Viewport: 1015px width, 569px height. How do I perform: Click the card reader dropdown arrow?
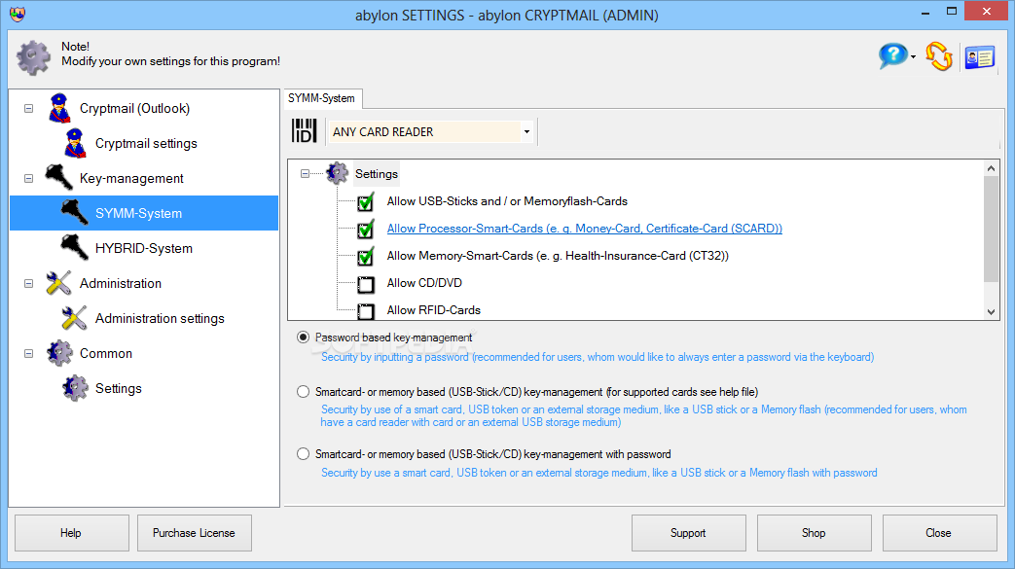[526, 132]
